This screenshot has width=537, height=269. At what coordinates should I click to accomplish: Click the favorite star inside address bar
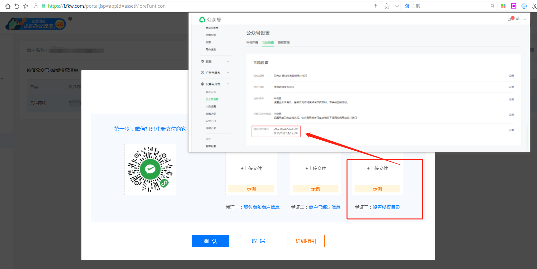tap(386, 6)
